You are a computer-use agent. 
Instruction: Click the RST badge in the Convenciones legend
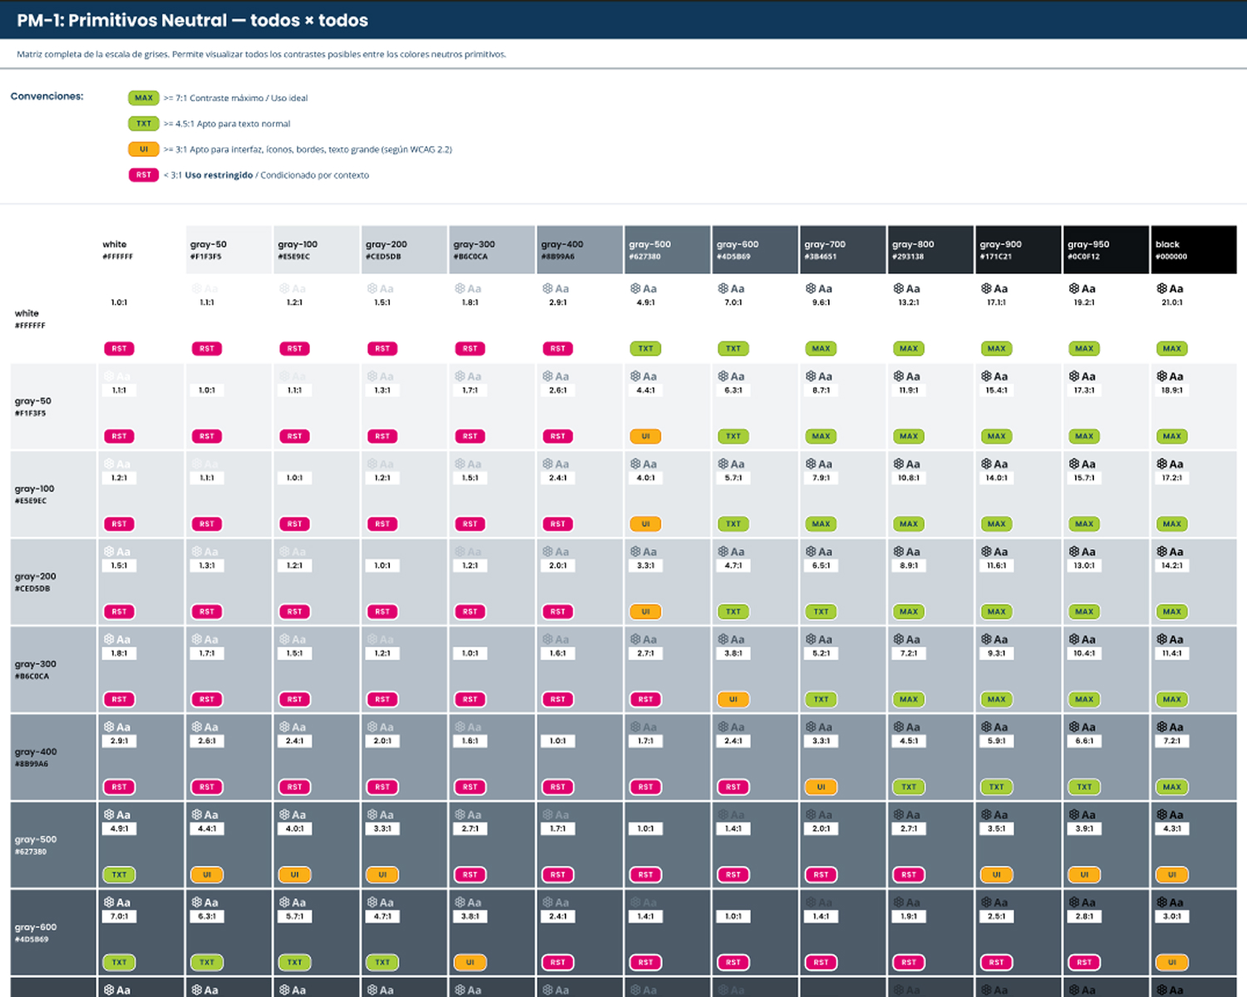click(x=143, y=175)
